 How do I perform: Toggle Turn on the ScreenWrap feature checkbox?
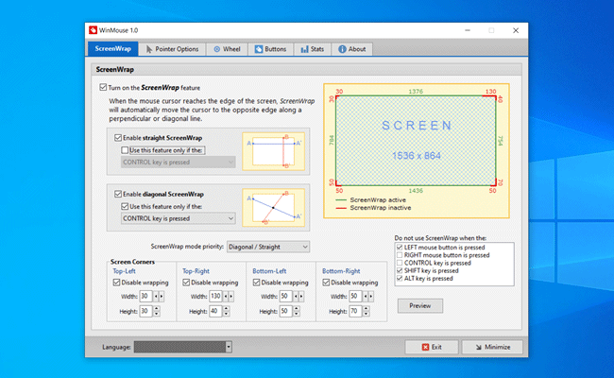[x=103, y=87]
